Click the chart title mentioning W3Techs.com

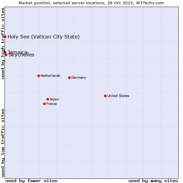point(91,3)
